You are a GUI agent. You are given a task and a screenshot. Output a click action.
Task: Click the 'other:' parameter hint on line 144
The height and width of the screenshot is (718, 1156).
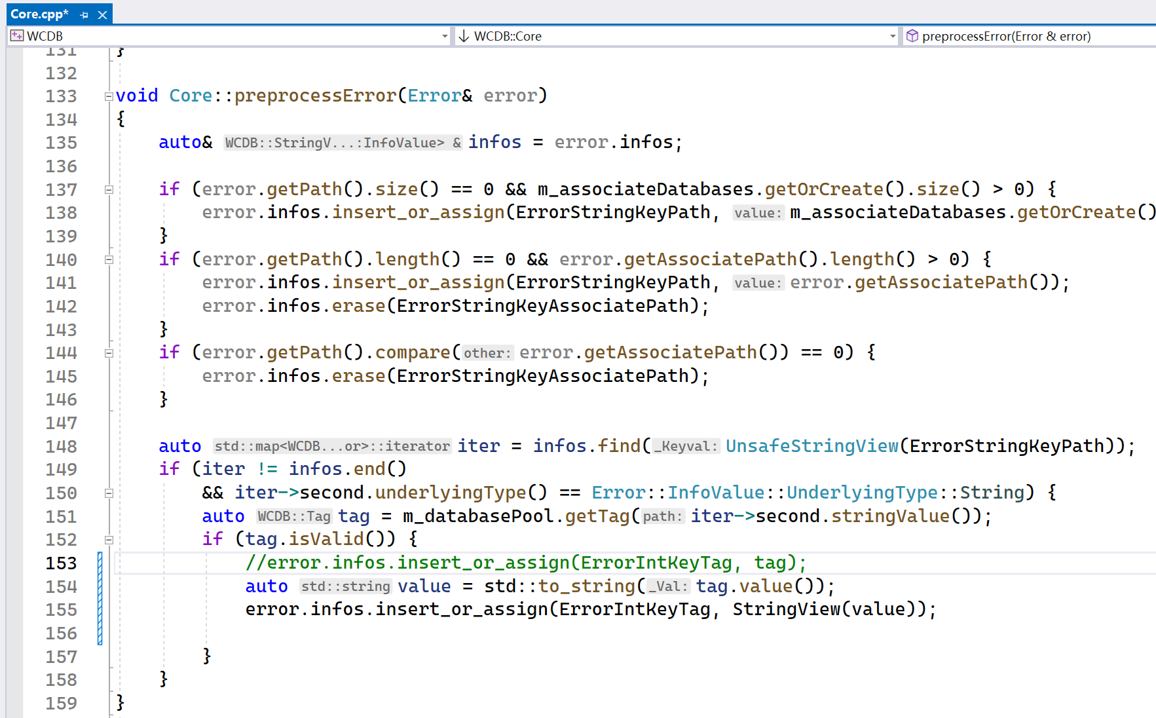pyautogui.click(x=487, y=352)
